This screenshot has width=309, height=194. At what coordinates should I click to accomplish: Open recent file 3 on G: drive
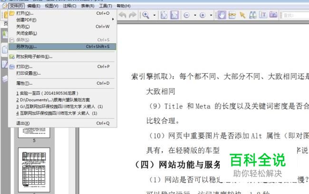click(x=62, y=107)
